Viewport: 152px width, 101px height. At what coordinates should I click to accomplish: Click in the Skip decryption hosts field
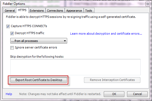point(75,67)
